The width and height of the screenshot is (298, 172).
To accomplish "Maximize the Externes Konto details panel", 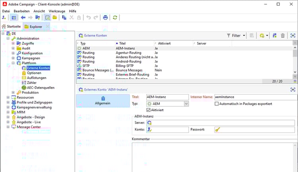I will 293,89.
